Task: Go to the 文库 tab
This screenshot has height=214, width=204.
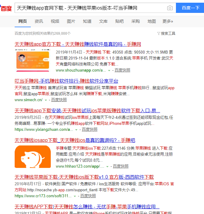Action: 103,21
